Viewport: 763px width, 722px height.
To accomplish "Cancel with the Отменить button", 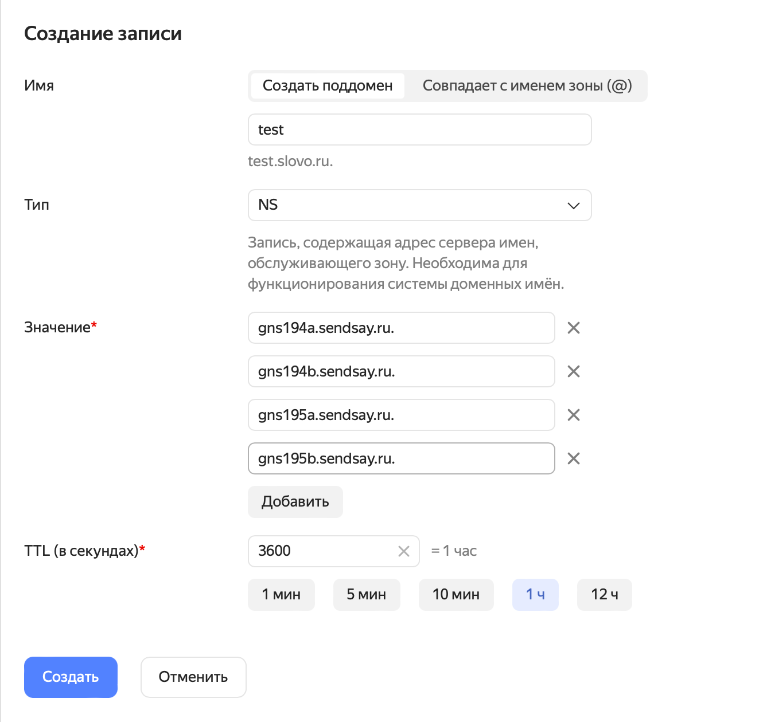I will (193, 677).
